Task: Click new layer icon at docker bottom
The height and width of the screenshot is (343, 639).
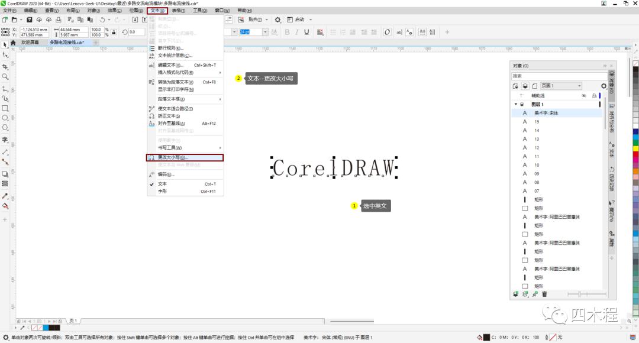Action: pos(515,294)
